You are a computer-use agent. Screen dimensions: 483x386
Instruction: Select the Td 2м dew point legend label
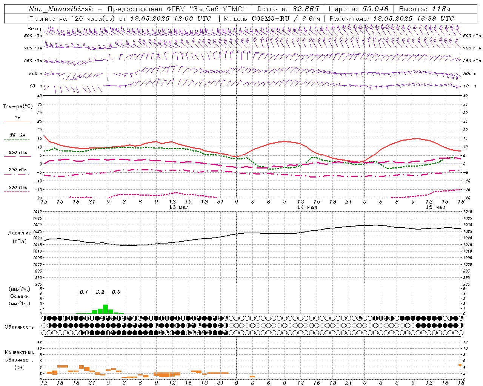point(18,135)
